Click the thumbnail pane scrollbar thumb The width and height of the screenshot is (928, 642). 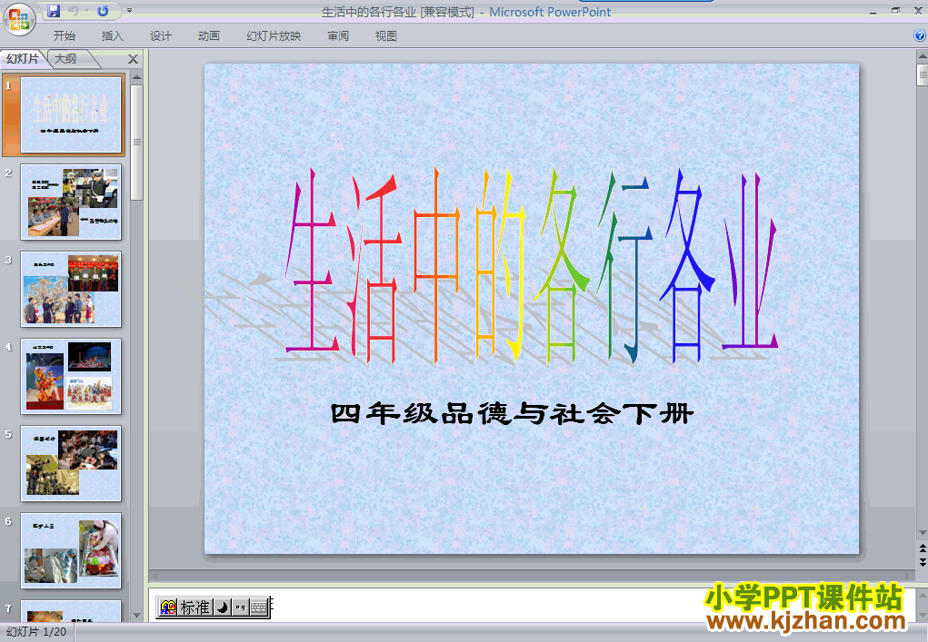136,143
